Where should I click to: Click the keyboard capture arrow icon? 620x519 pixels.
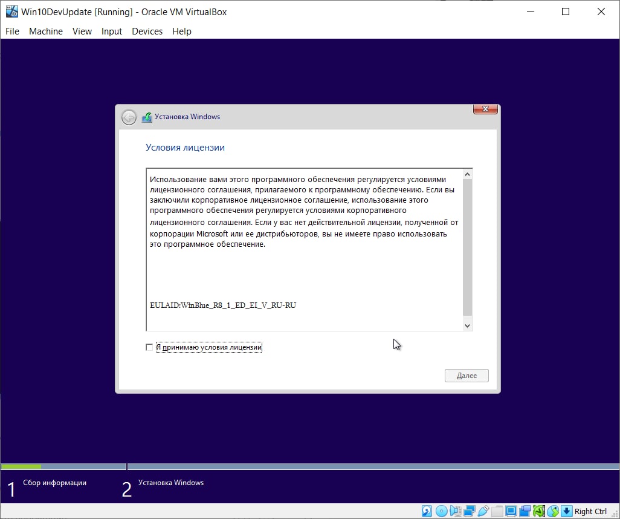567,511
